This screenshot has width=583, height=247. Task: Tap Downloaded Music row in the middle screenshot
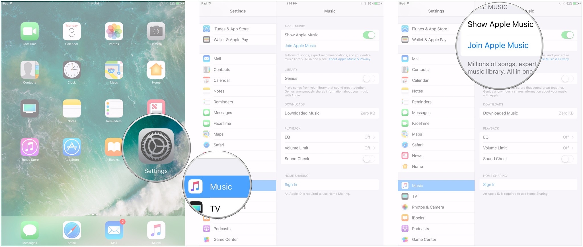330,113
